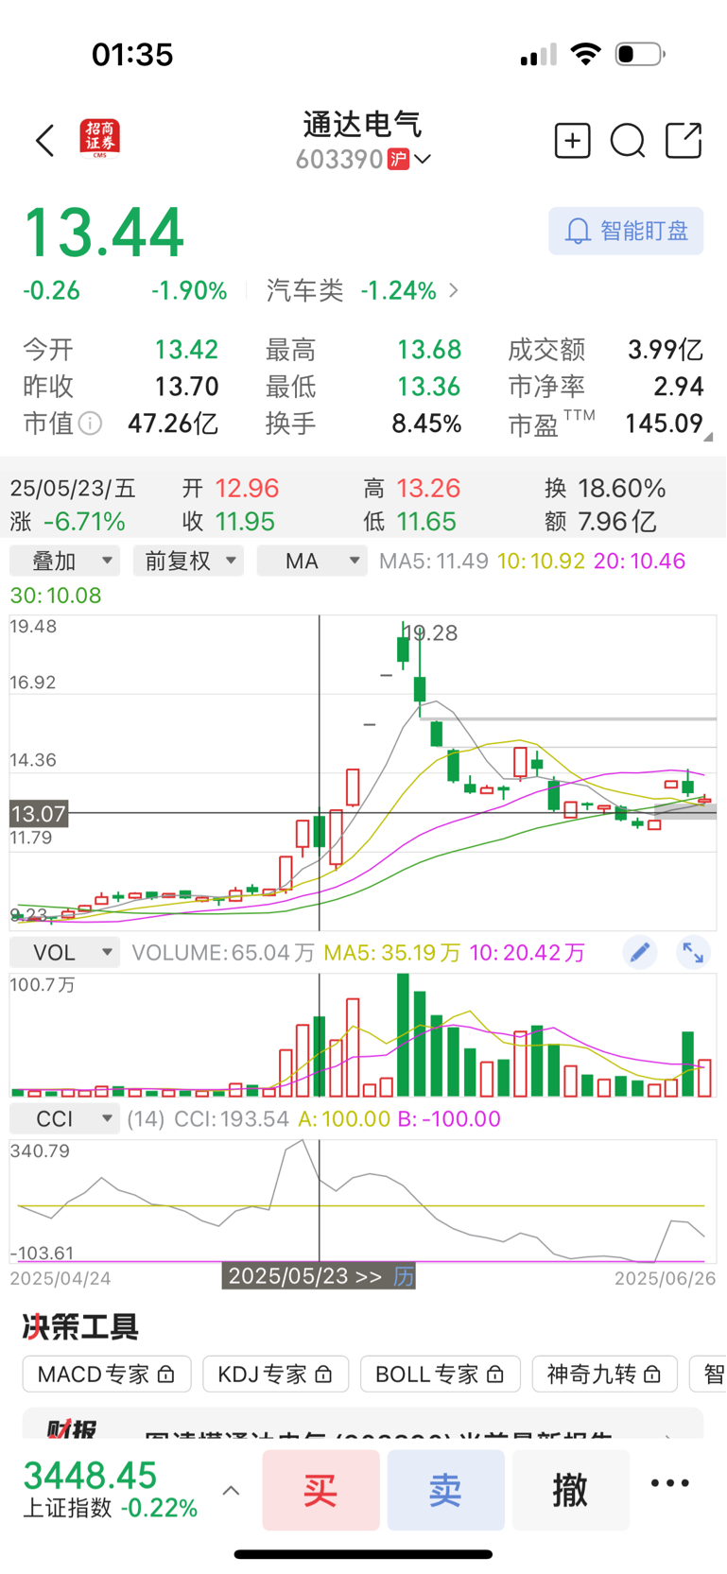Tap the battery status icon
The image size is (727, 1574).
[640, 54]
